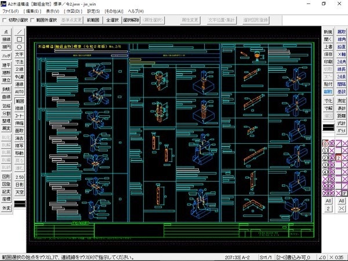Select the 2線 double line tool
Viewport: 348px width, 261px height.
[x=19, y=69]
